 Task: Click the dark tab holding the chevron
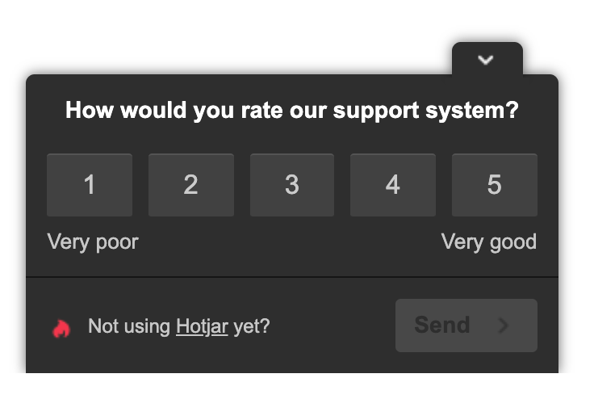487,59
